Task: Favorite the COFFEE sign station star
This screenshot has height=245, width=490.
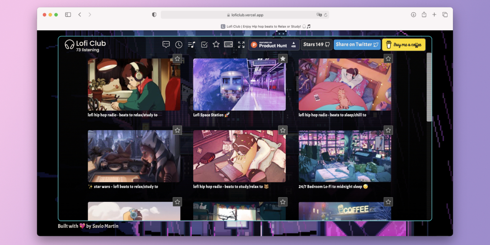Action: pos(388,202)
